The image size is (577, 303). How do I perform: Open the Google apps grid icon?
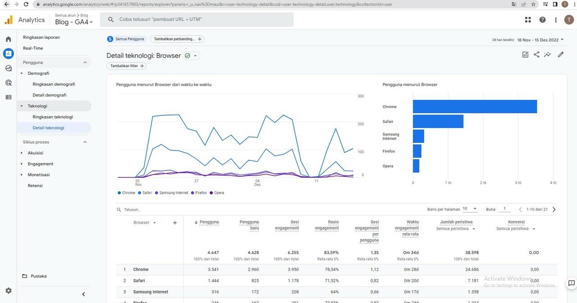coord(528,20)
